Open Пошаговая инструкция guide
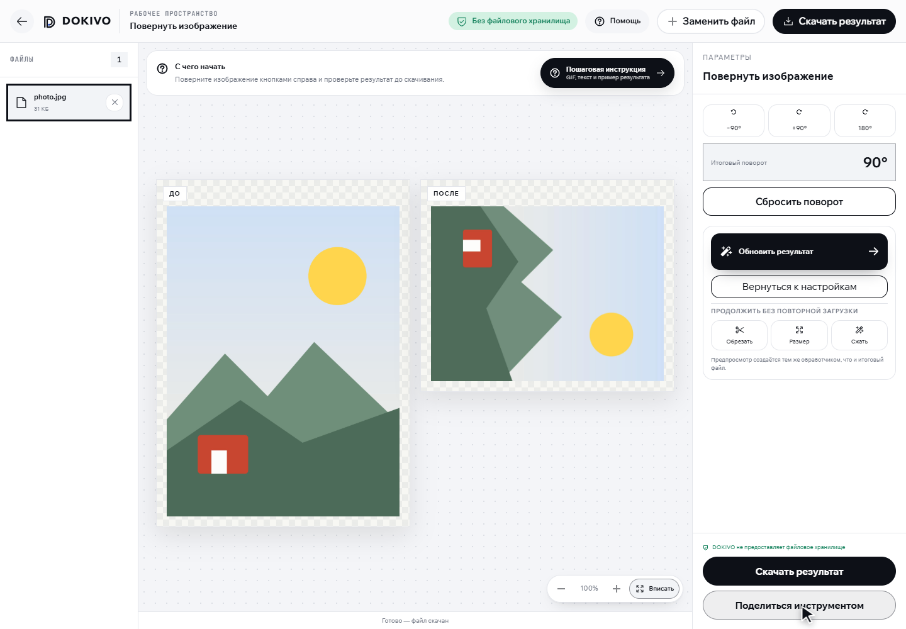The image size is (906, 629). pyautogui.click(x=607, y=73)
